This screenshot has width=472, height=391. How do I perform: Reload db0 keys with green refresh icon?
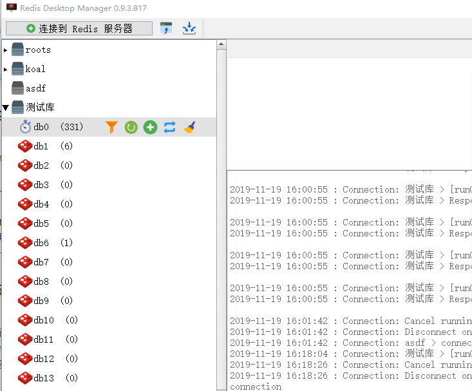[x=131, y=127]
